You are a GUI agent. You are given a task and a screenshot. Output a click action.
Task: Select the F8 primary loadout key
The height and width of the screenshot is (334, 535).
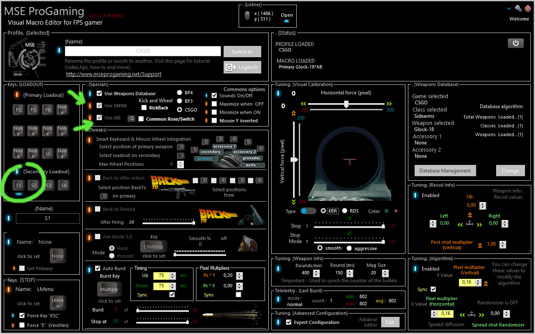pos(48,110)
